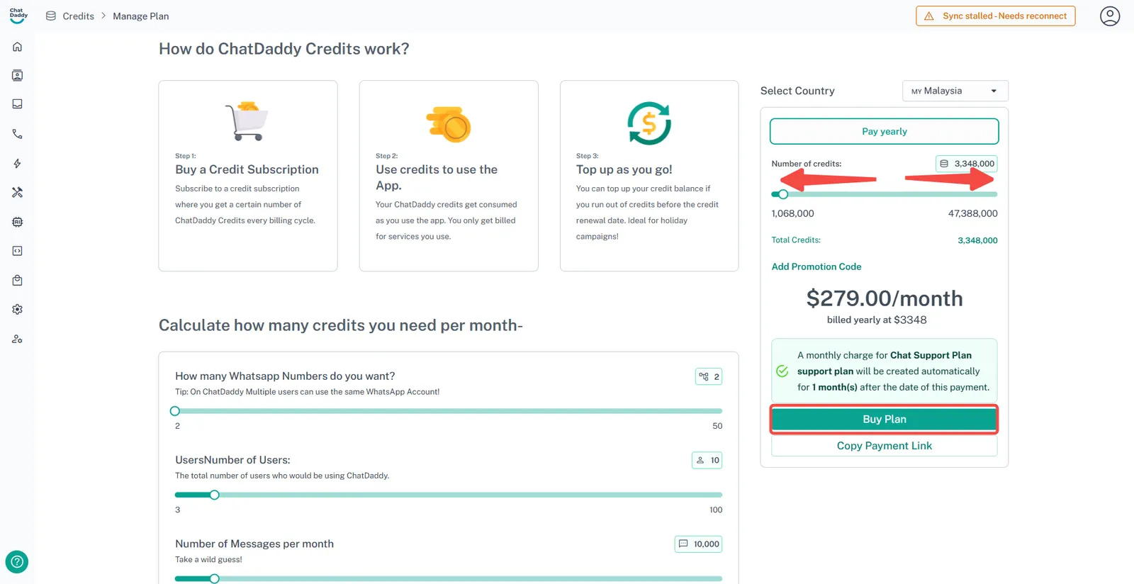Open the lightning bolt Automation icon
This screenshot has height=584, width=1134.
click(x=18, y=164)
